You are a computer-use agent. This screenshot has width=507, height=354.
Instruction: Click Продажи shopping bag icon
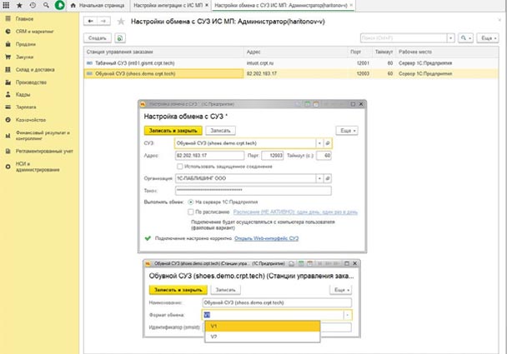(x=8, y=44)
